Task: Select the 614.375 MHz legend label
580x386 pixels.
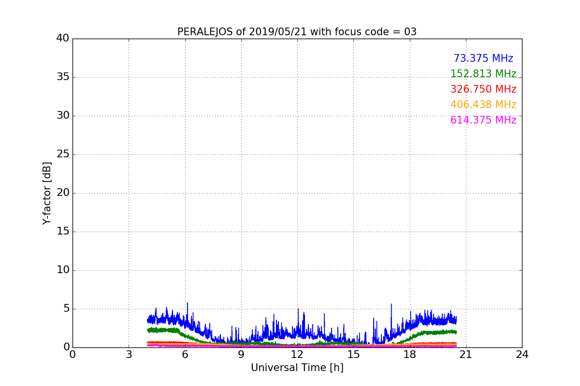Action: pyautogui.click(x=483, y=120)
